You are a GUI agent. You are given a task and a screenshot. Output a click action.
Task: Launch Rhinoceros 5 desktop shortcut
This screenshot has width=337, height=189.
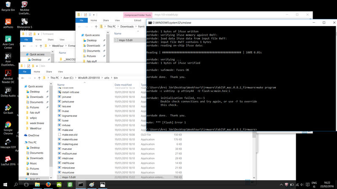coord(24,24)
